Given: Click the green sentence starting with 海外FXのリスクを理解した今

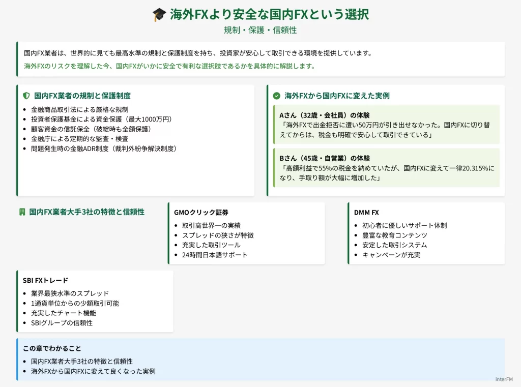Looking at the screenshot, I should pos(169,66).
